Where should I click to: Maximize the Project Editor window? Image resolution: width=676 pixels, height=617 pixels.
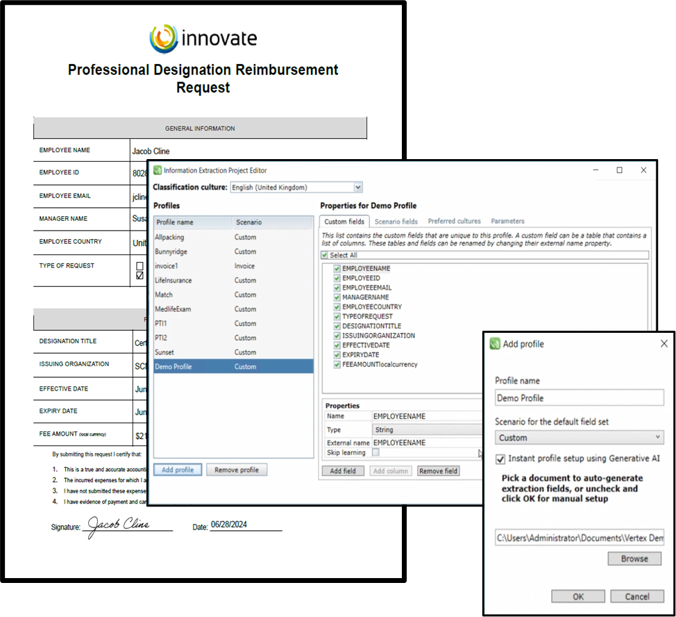619,170
